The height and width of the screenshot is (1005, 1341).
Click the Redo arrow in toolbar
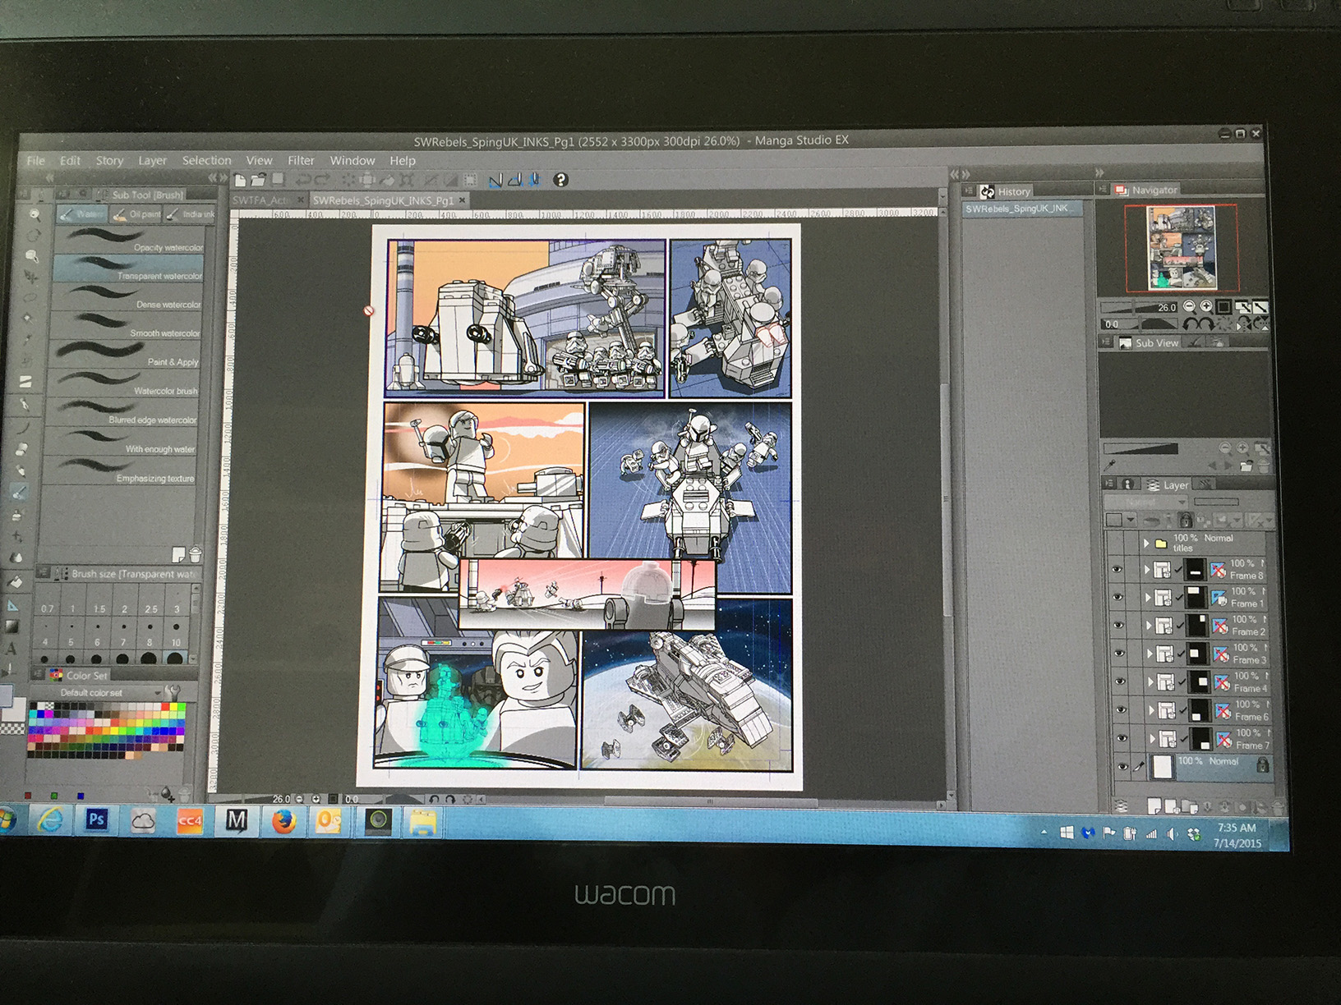pos(321,180)
